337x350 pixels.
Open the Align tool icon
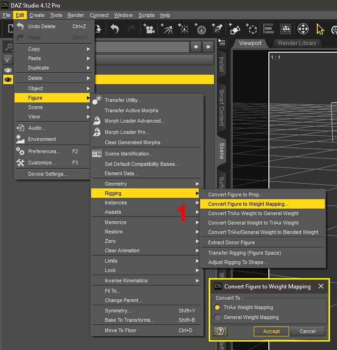(269, 29)
